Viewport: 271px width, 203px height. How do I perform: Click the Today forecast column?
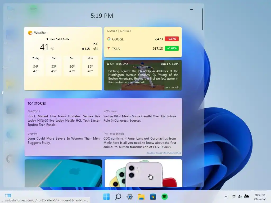pos(36,66)
